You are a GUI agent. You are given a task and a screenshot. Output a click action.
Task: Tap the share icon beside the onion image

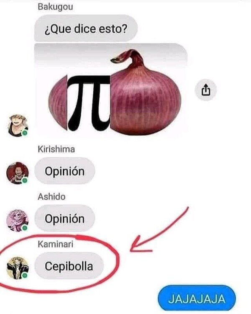coord(205,90)
